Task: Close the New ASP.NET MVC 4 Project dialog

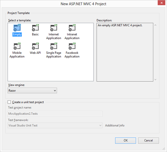Action: click(161, 3)
